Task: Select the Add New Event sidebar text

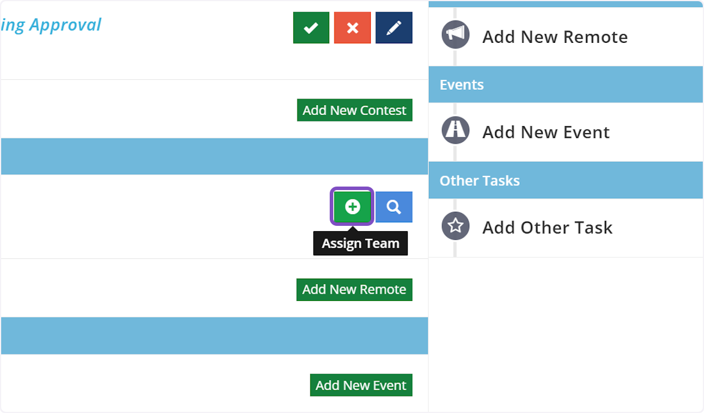Action: point(546,132)
